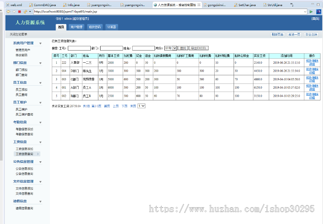
Task: Click the browser back arrow icon
Action: [x=9, y=12]
